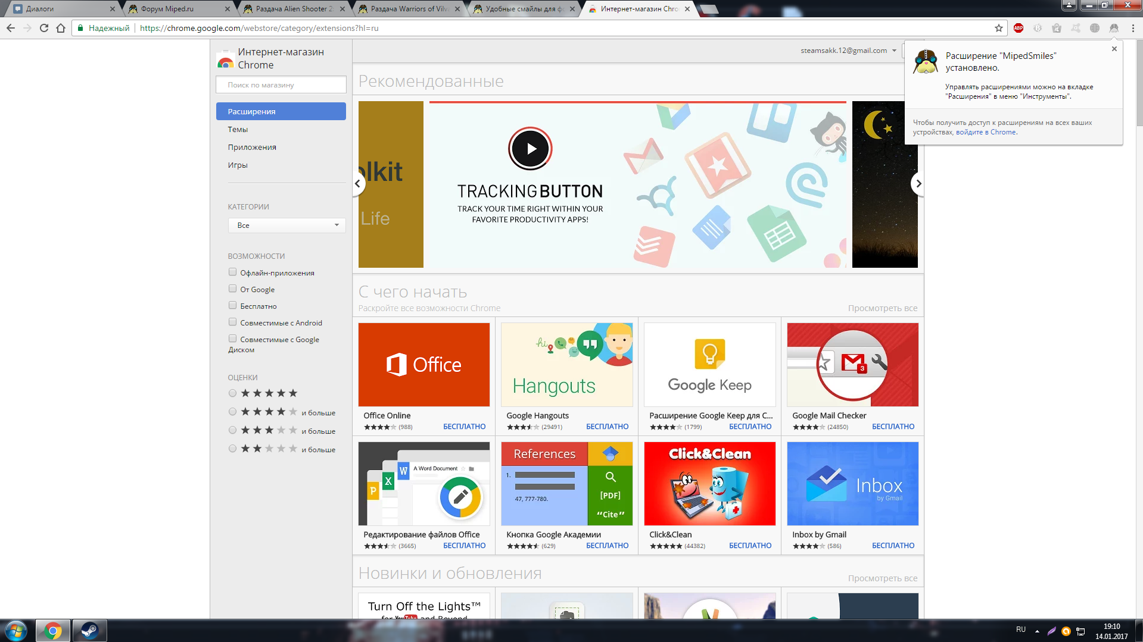Select two stars and more rating
This screenshot has width=1143, height=642.
(x=233, y=449)
